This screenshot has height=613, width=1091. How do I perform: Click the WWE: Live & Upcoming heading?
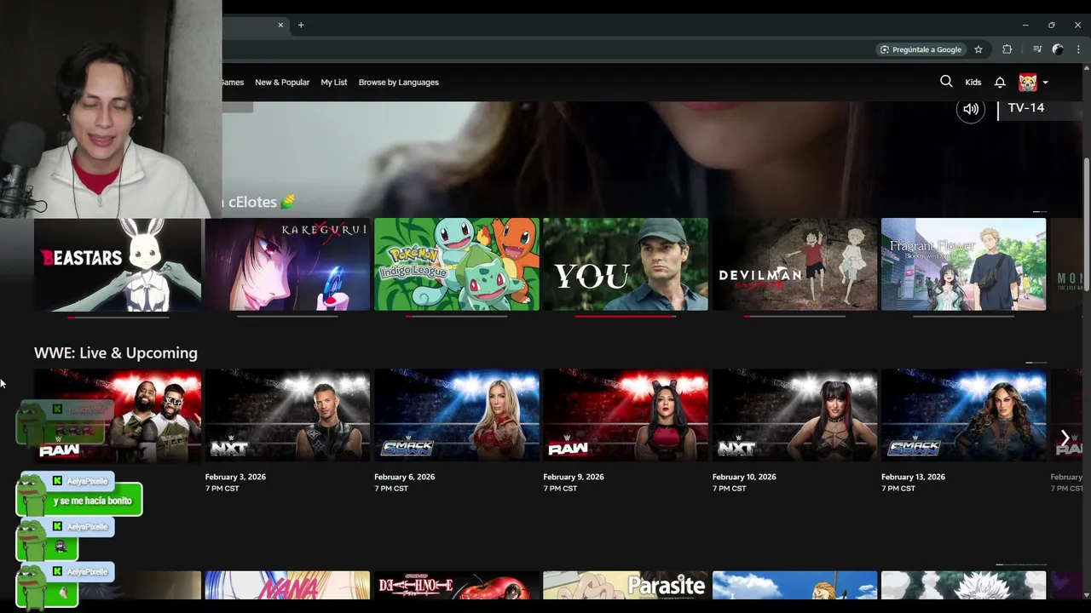click(x=116, y=352)
